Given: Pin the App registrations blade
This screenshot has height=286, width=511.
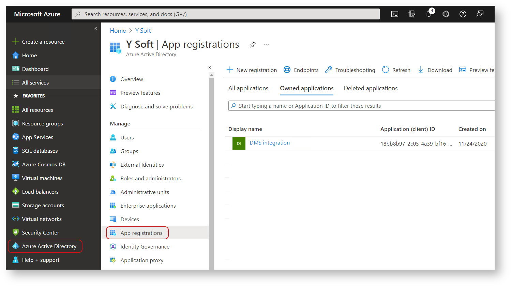Looking at the screenshot, I should click(x=253, y=45).
